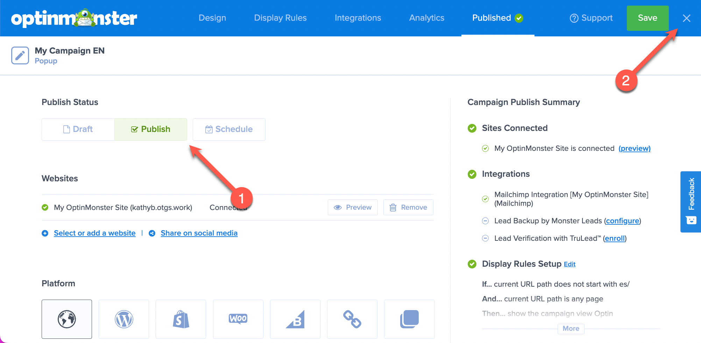This screenshot has width=701, height=343.
Task: Expand the More display rules section
Action: point(571,328)
